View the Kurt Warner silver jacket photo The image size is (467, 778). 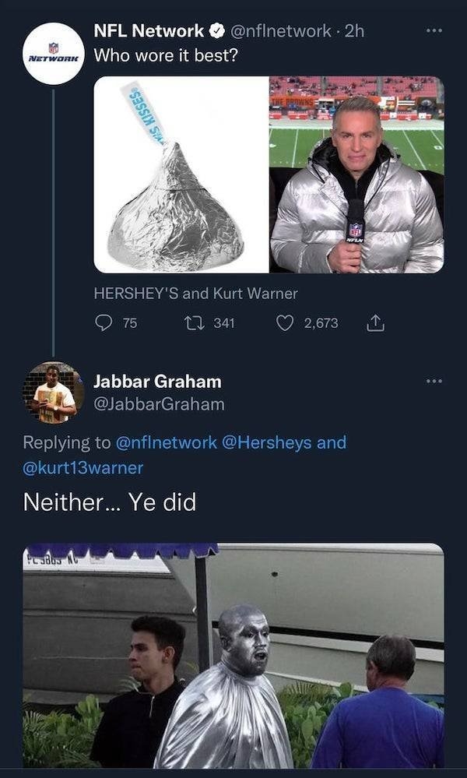point(356,174)
